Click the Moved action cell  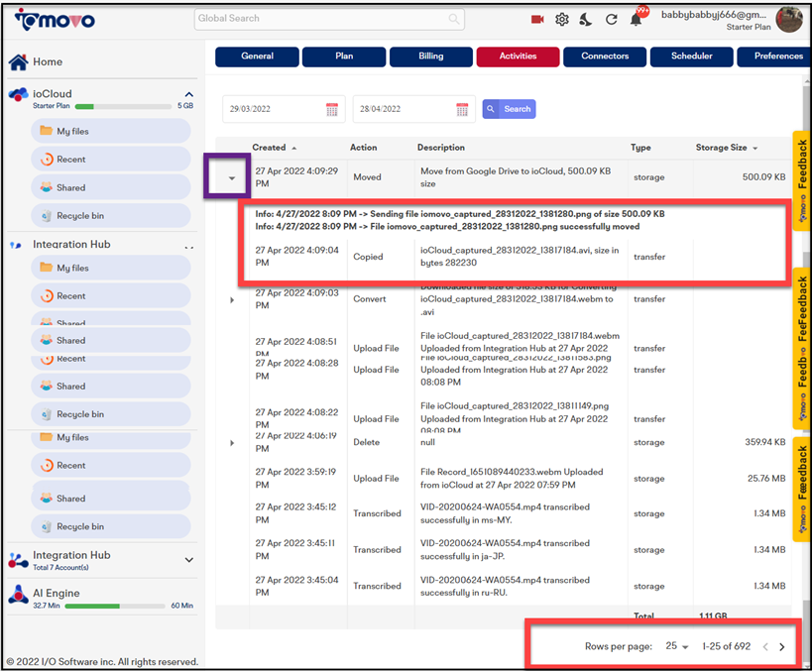click(x=367, y=177)
